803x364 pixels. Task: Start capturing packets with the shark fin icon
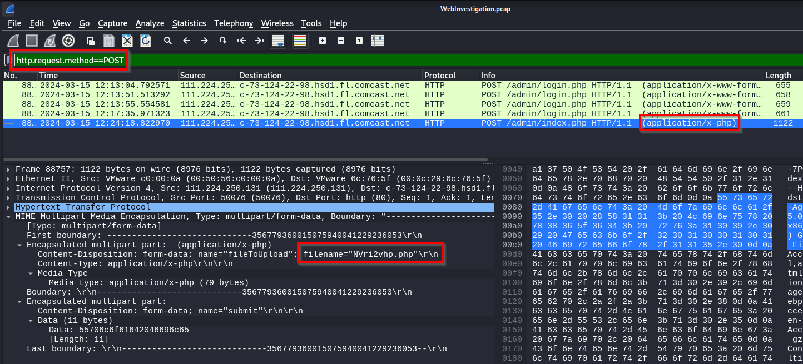(14, 41)
